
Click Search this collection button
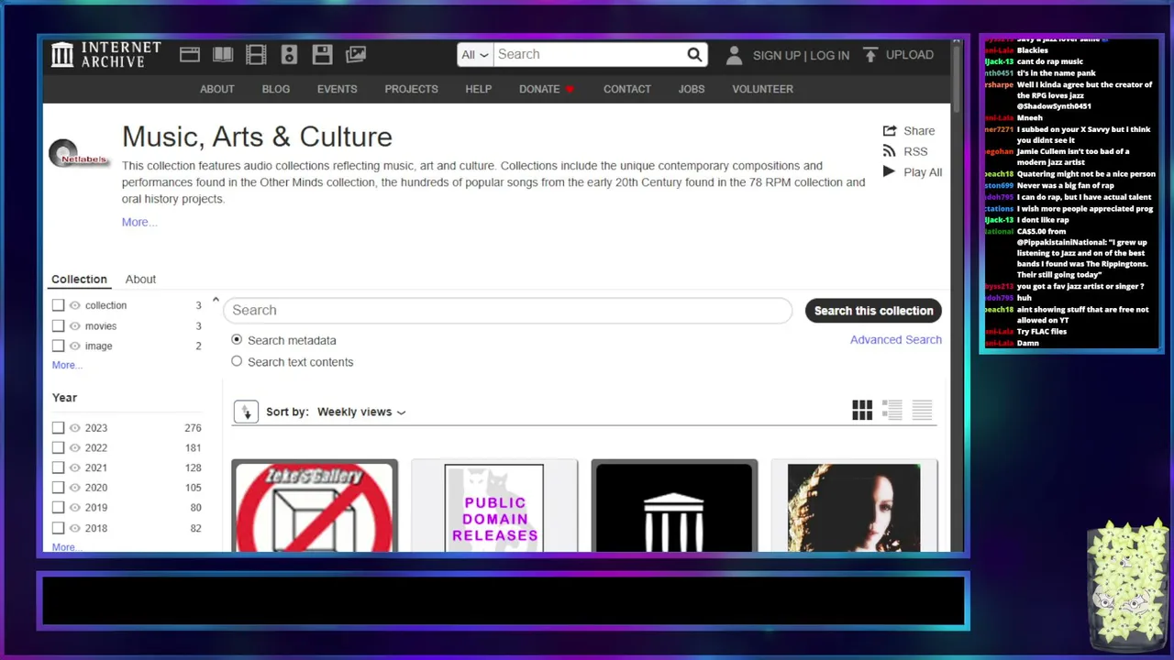coord(873,311)
